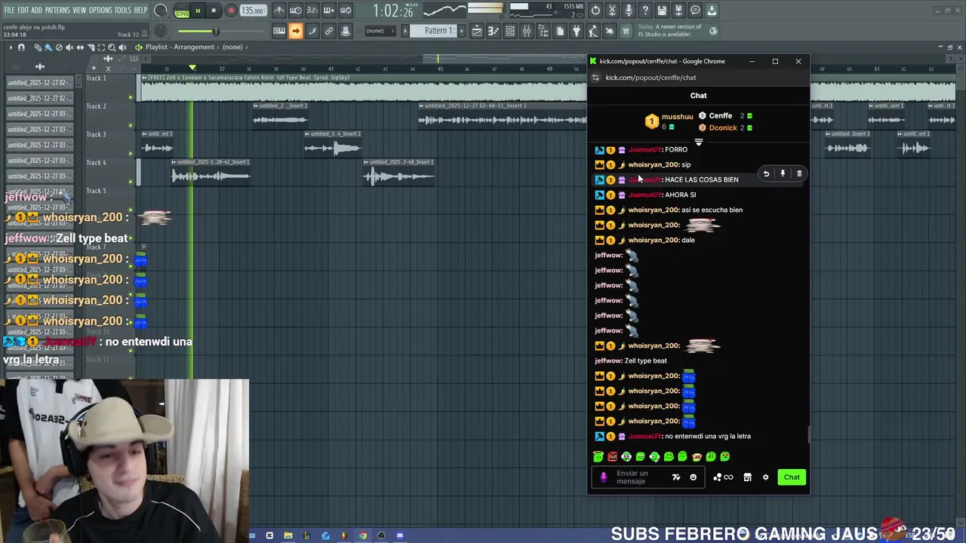
Task: Collapse the leaderboard expander under musshuu
Action: coord(699,142)
